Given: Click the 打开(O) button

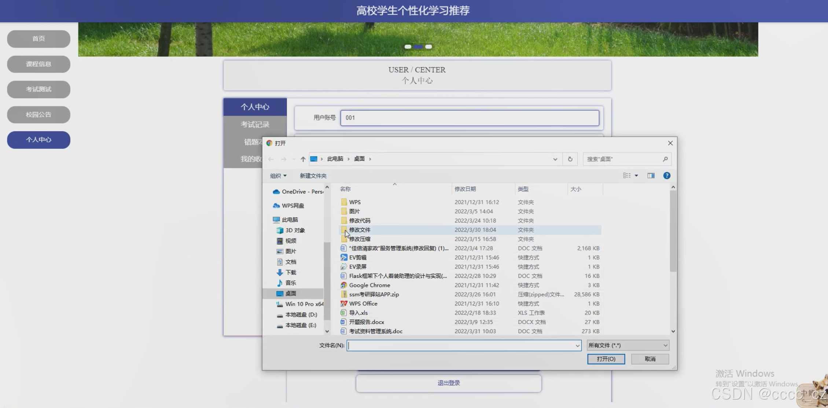Looking at the screenshot, I should point(606,359).
